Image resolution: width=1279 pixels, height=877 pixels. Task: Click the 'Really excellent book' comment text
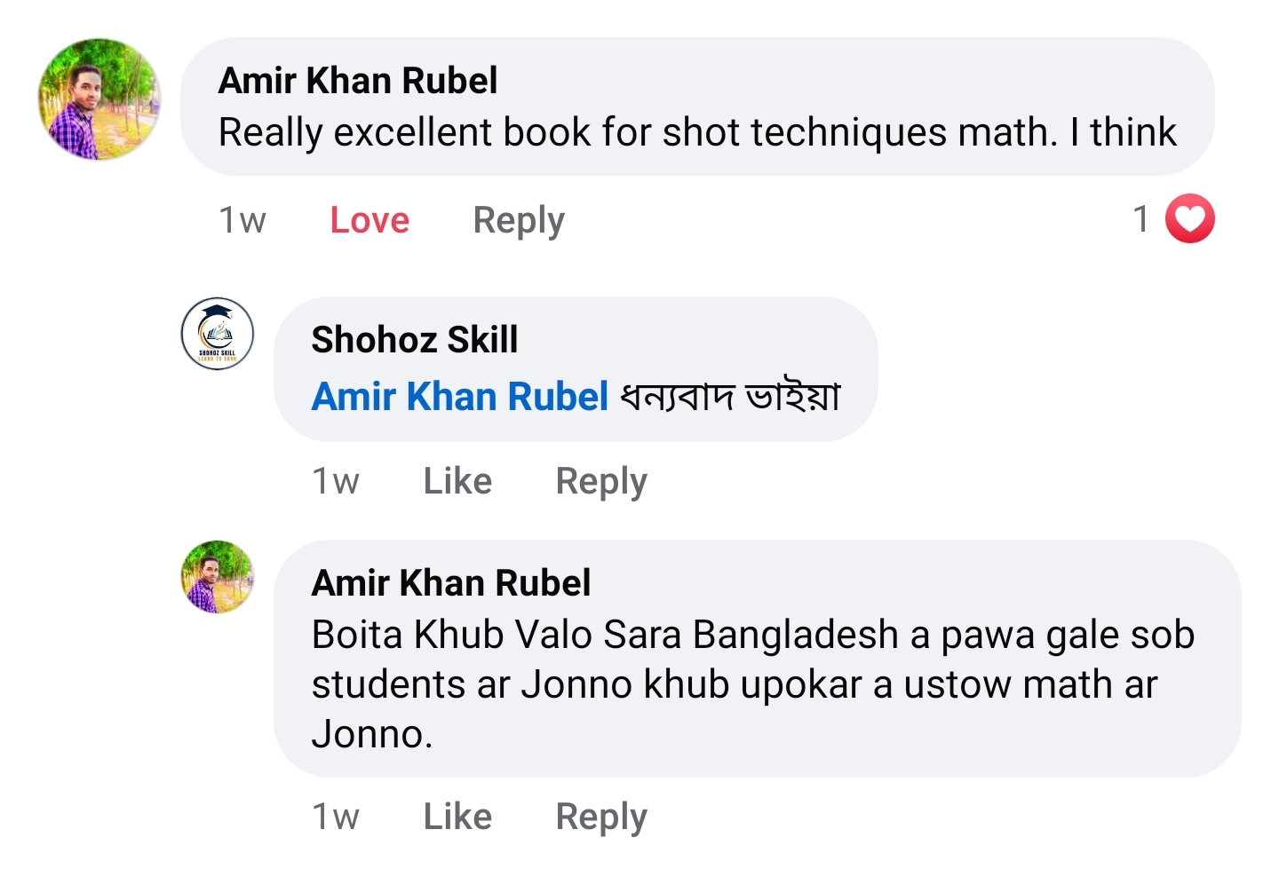(x=697, y=133)
